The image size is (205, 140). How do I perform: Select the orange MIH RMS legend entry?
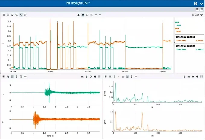(x=178, y=30)
